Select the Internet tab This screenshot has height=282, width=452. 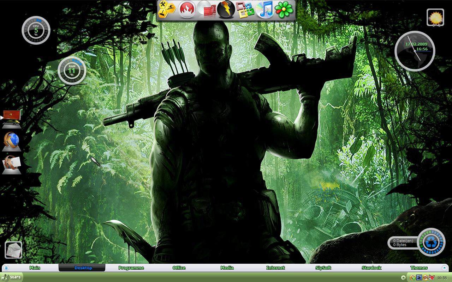click(275, 268)
